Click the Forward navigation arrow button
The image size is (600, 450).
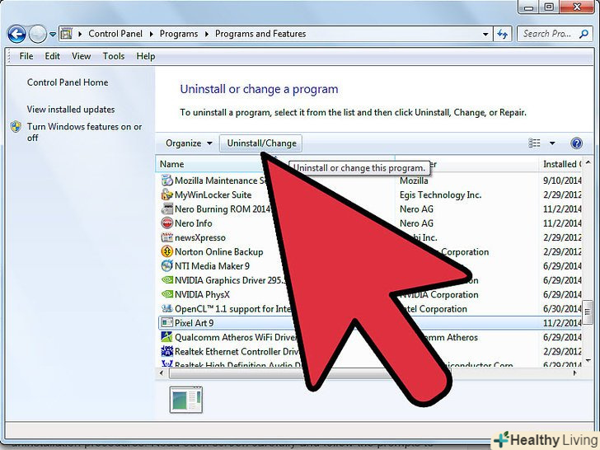click(x=38, y=34)
